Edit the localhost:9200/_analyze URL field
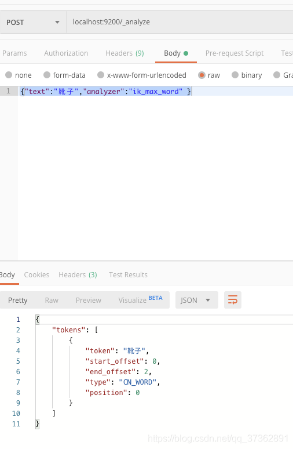Viewport: 293px width, 449px height. pos(180,23)
